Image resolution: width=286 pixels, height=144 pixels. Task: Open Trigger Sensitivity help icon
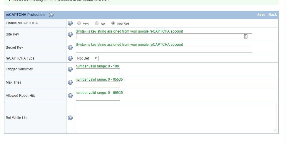pyautogui.click(x=70, y=69)
